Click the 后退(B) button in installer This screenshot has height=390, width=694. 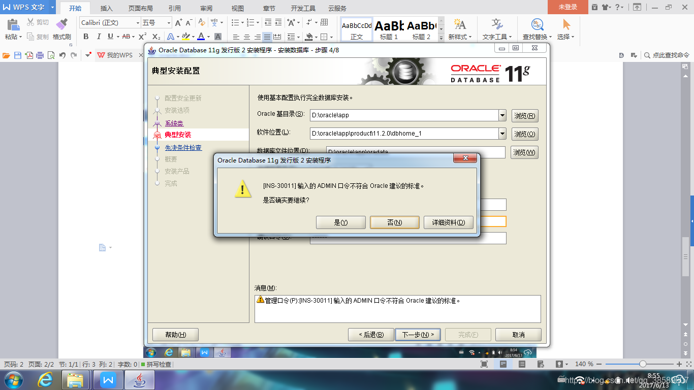tap(371, 335)
